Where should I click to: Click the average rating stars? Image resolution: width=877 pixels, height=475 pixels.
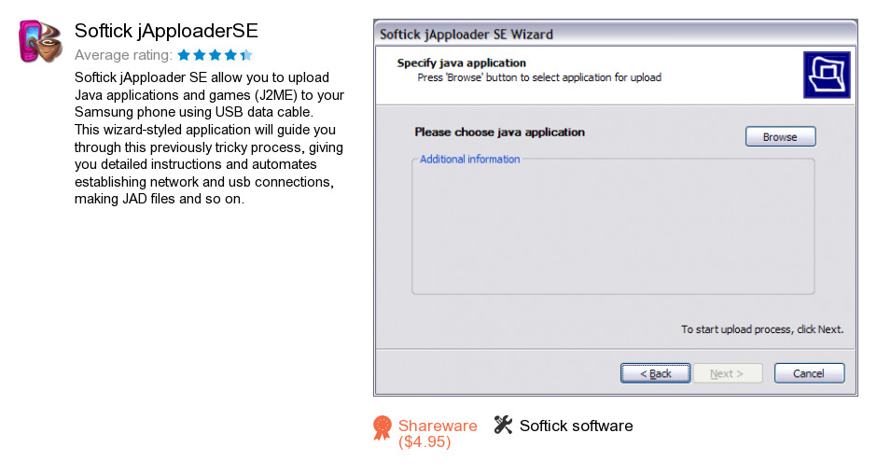point(216,55)
